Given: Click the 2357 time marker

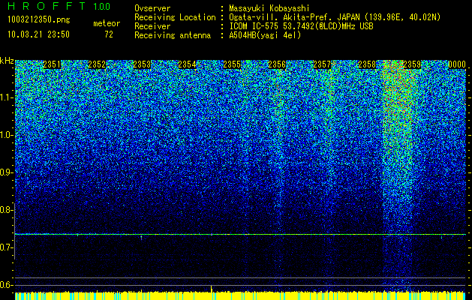Looking at the screenshot, I should click(322, 64).
